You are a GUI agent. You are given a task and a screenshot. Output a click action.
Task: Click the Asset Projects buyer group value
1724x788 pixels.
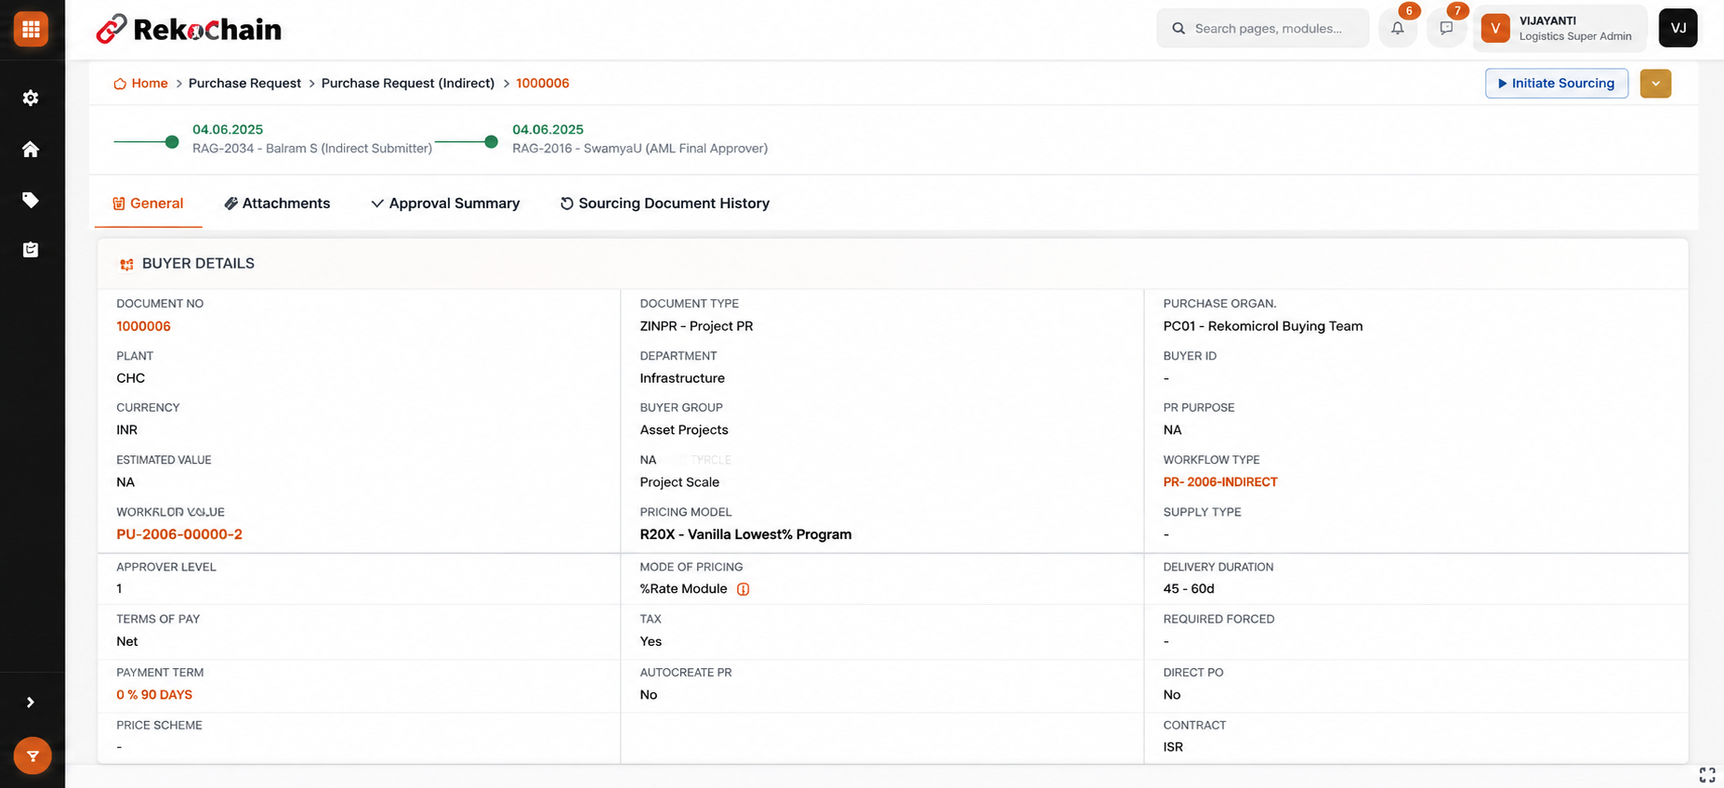pyautogui.click(x=684, y=429)
